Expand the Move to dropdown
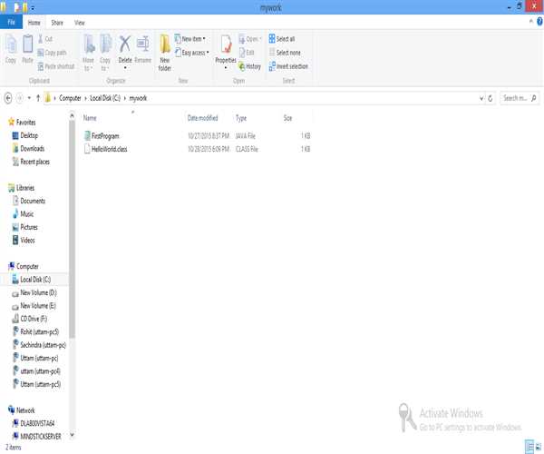The height and width of the screenshot is (454, 544). pyautogui.click(x=89, y=53)
